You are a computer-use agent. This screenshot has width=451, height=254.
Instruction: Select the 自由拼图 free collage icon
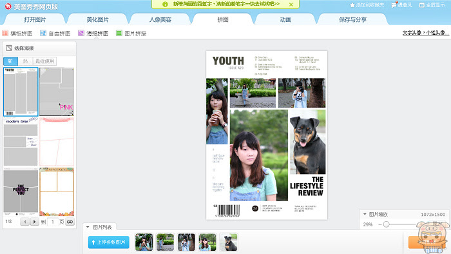(43, 34)
